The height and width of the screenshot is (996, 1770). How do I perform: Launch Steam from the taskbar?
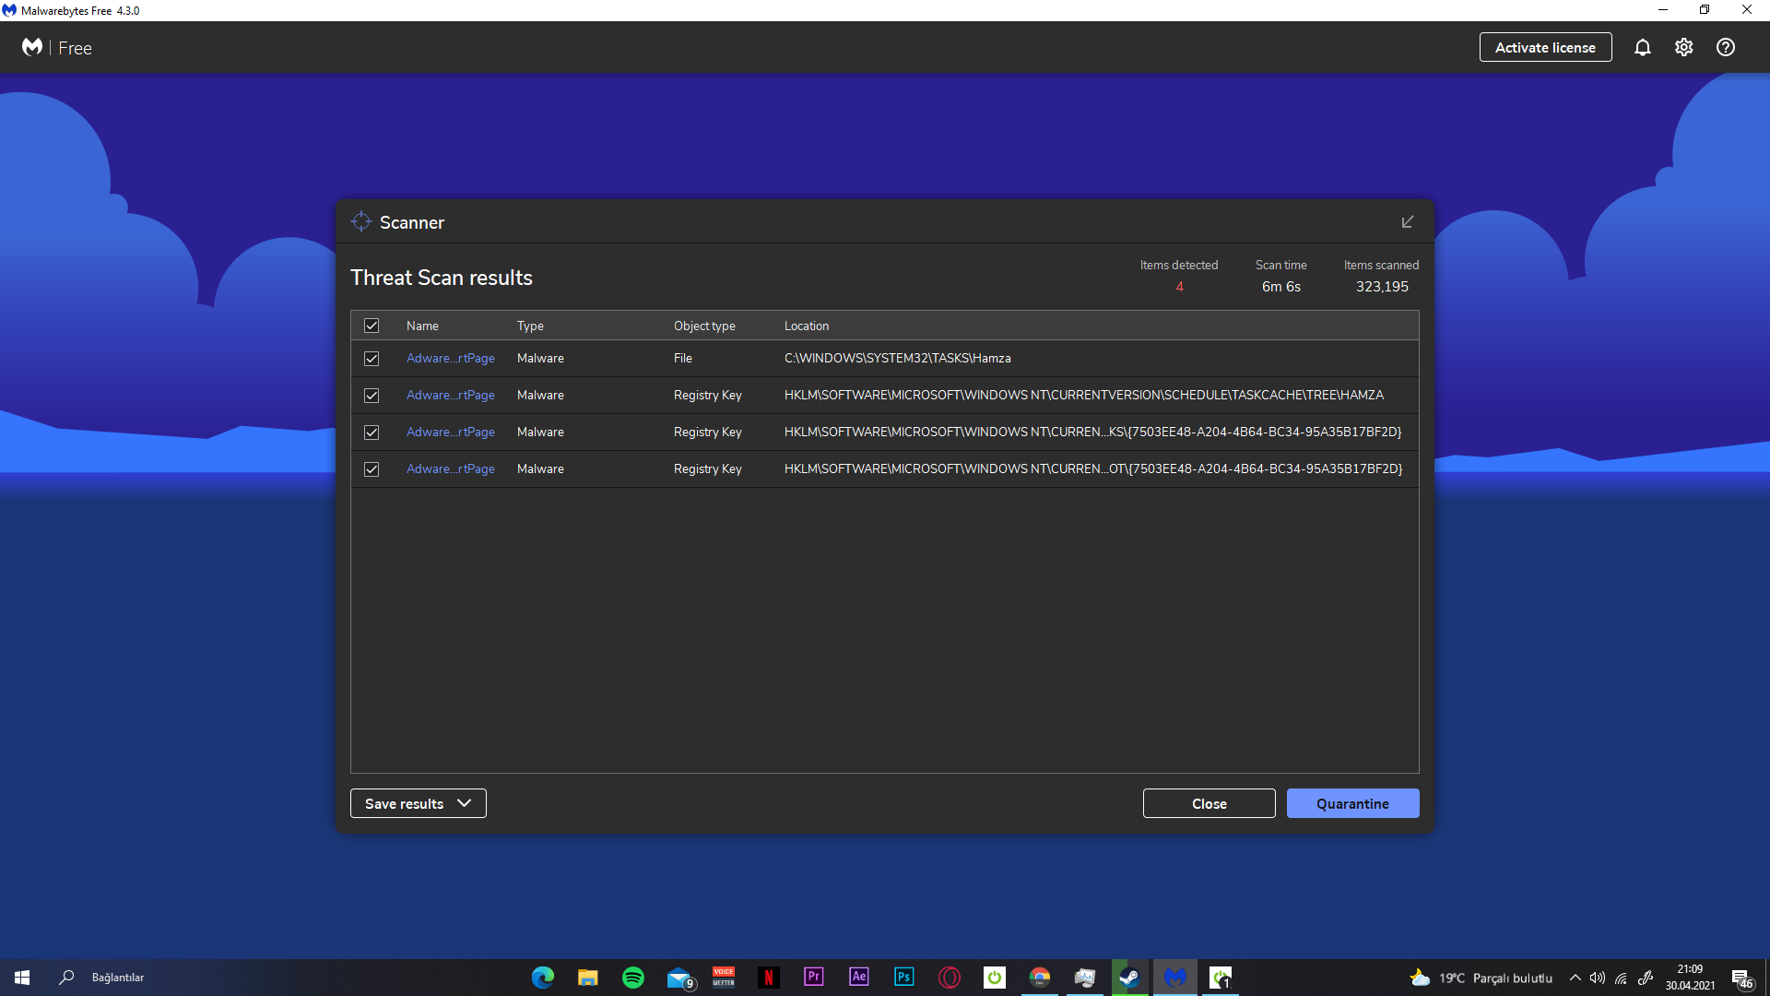click(x=1129, y=978)
